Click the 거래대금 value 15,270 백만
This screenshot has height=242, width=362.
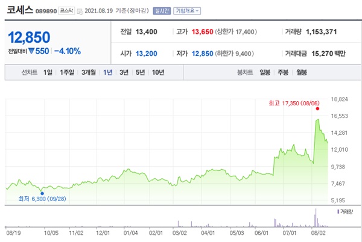pos(329,54)
